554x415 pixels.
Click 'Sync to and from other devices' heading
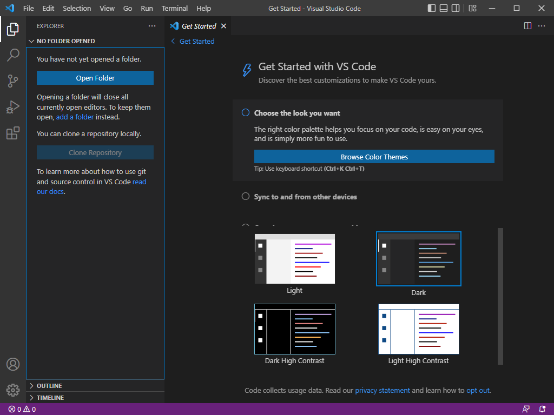306,197
